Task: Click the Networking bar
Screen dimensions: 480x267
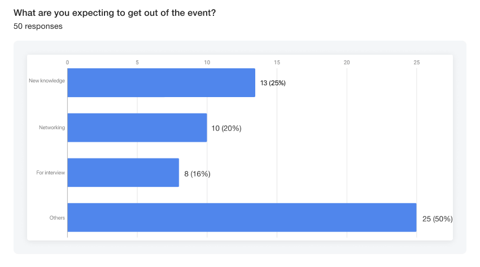Action: tap(137, 128)
